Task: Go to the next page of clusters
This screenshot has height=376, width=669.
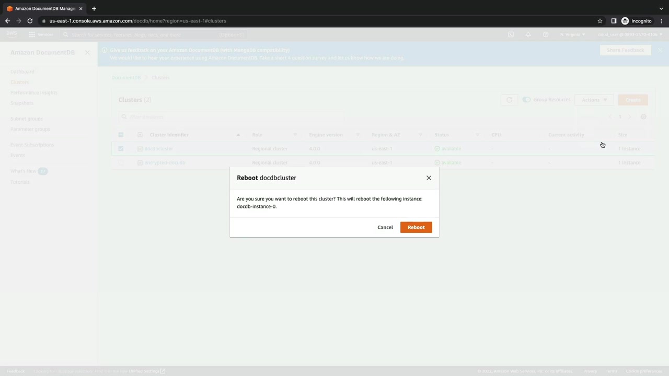Action: tap(629, 117)
